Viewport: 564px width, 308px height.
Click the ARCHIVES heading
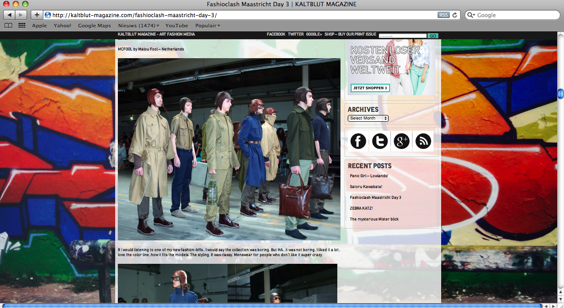click(363, 109)
